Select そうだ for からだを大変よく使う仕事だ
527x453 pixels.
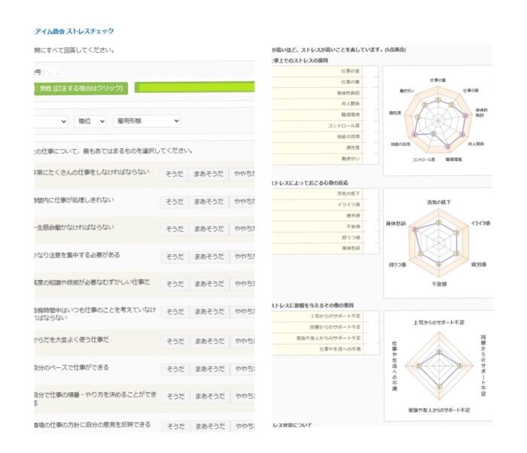(174, 341)
